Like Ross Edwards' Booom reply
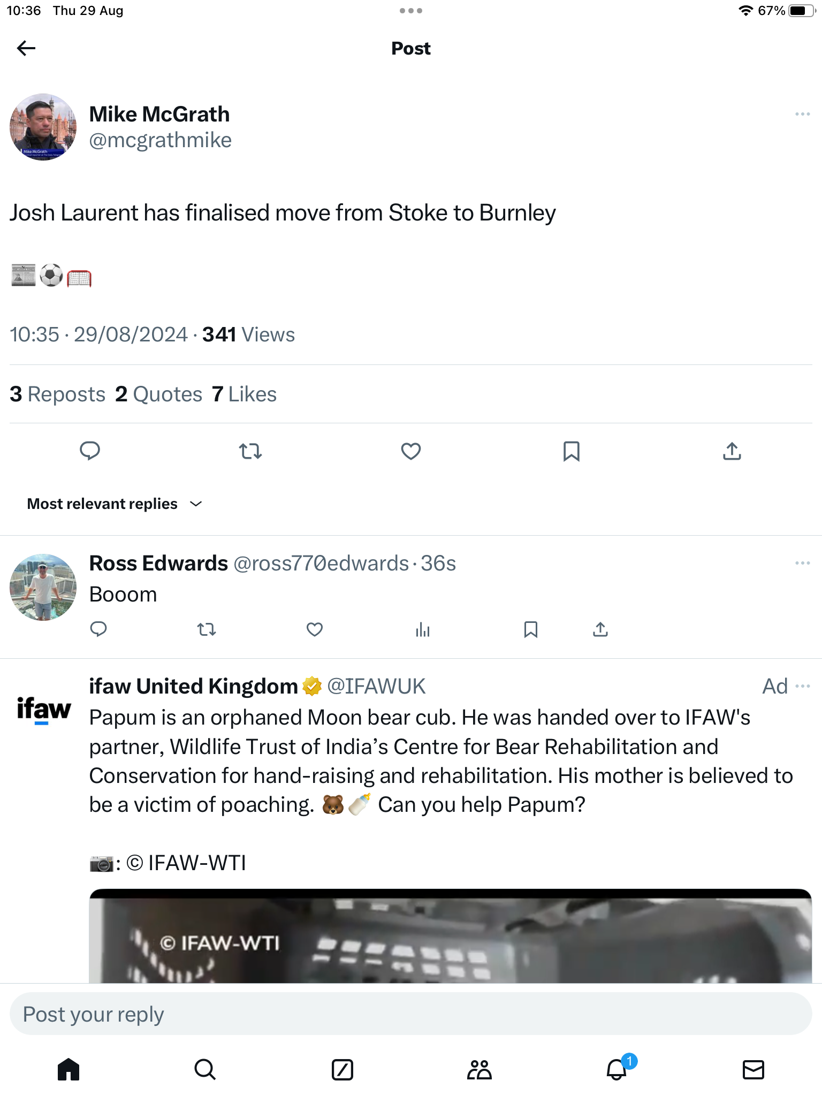 (315, 629)
